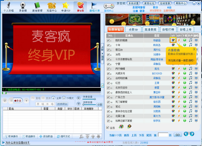
Task: Set ringtone music note for 宁夏
Action: 191,64
